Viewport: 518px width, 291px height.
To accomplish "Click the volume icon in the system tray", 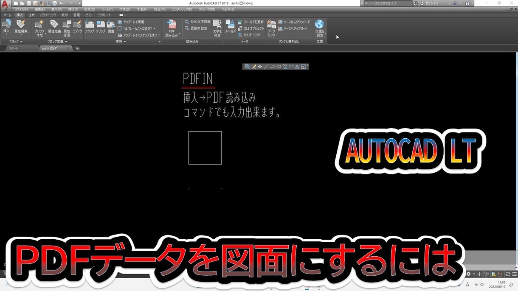I will (482, 285).
